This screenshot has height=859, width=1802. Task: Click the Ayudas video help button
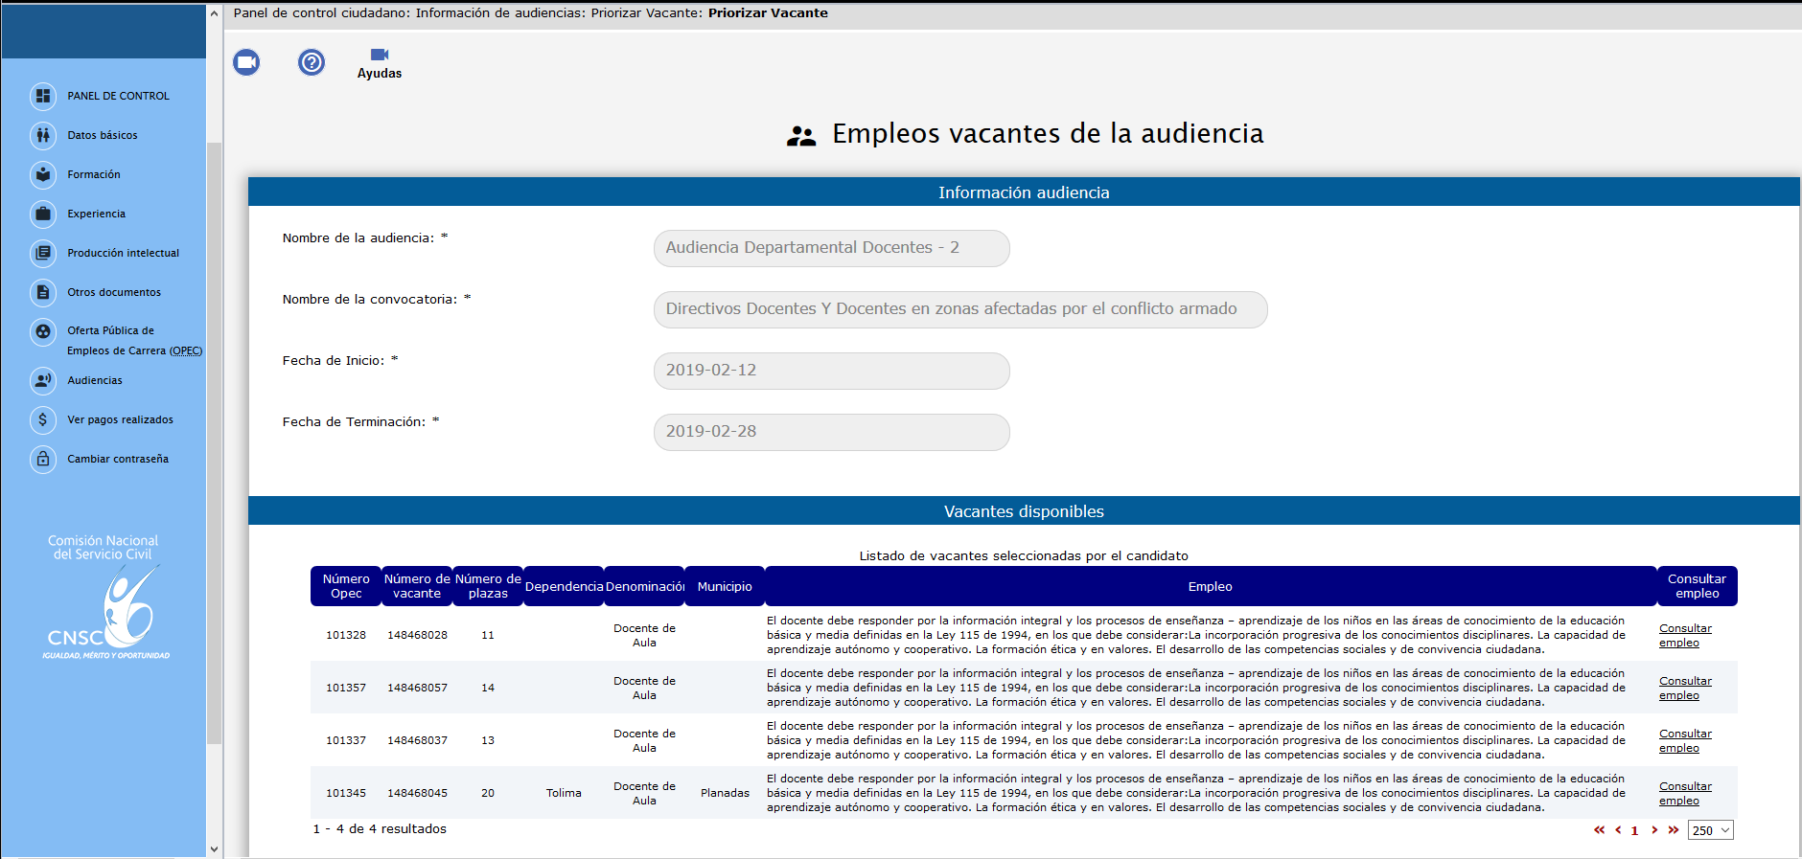point(380,63)
